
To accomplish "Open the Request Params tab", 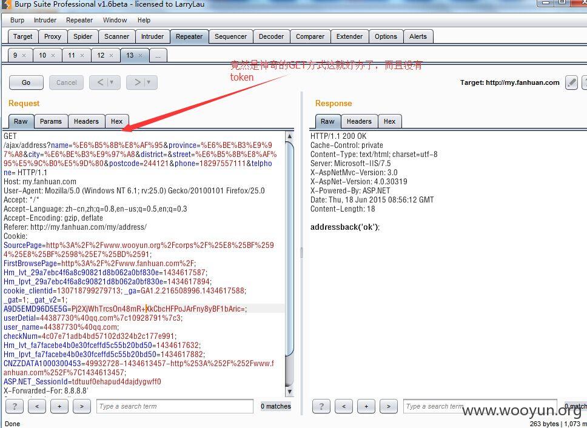I will pyautogui.click(x=50, y=121).
